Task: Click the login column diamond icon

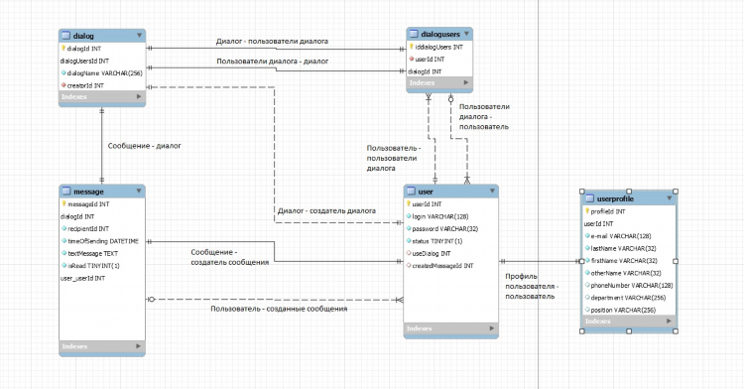Action: (x=409, y=216)
